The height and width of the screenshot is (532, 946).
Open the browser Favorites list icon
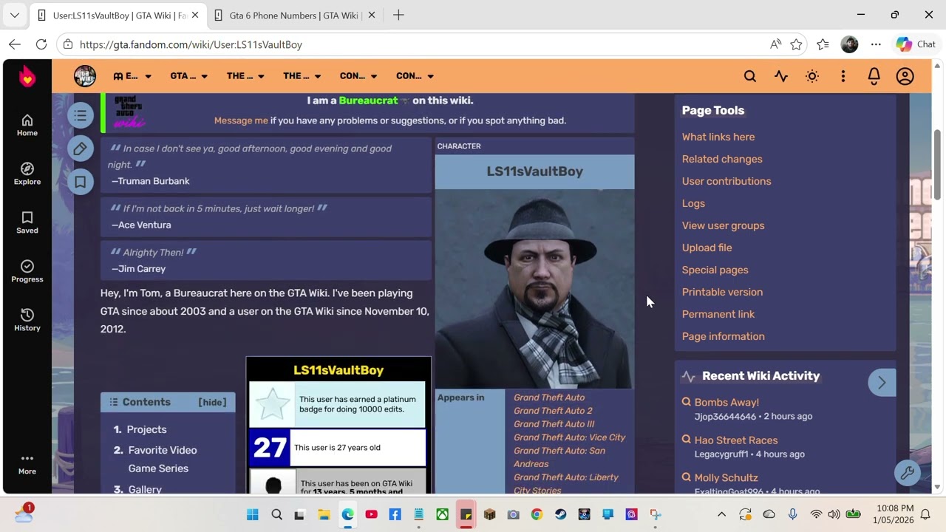click(x=823, y=44)
